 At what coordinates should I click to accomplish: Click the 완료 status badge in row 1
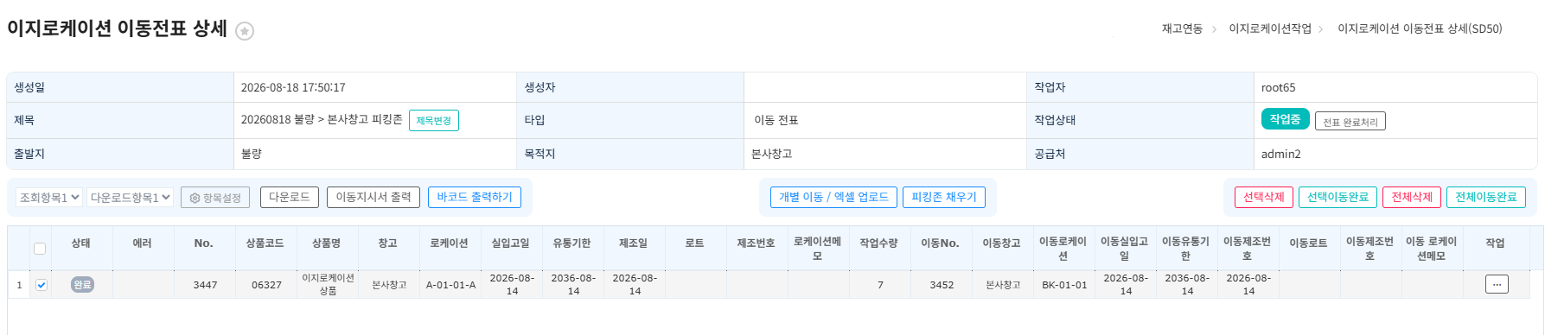tap(82, 284)
